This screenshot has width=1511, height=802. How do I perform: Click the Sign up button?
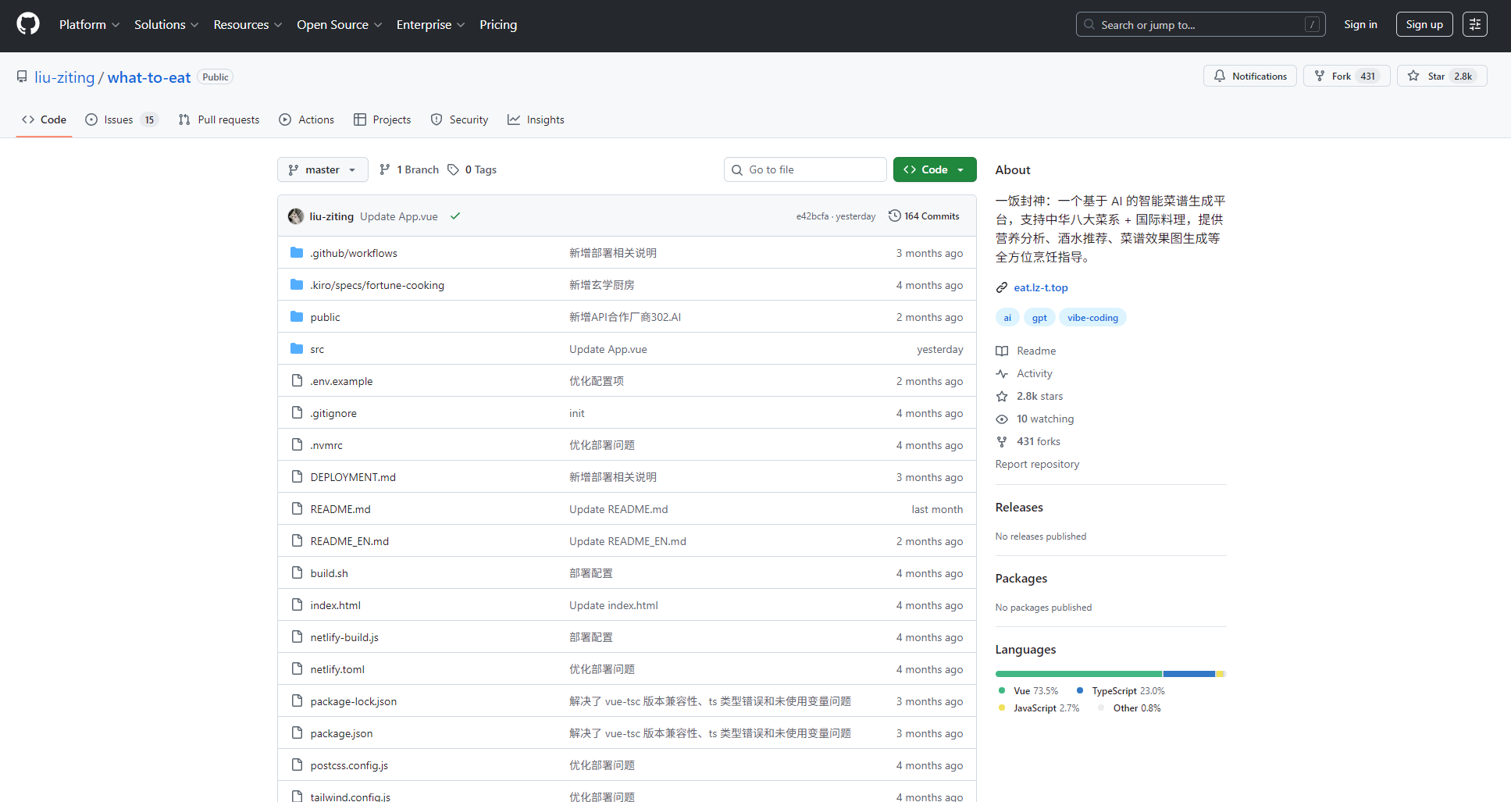(1424, 24)
